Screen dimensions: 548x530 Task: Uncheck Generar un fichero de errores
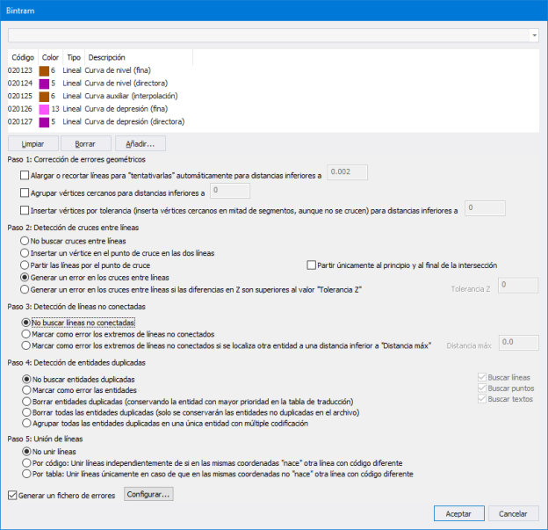[x=12, y=495]
